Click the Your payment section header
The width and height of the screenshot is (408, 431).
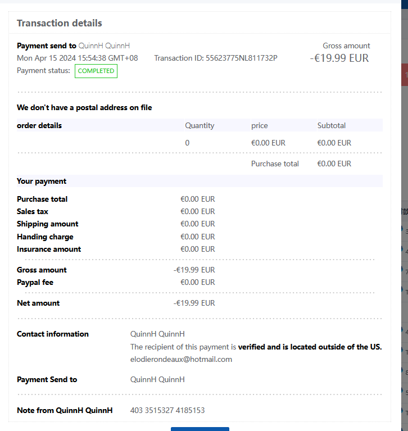(42, 181)
